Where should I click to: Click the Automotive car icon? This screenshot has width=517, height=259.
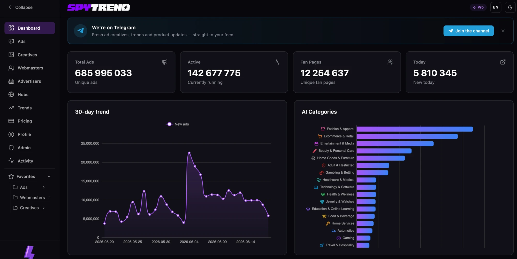(x=334, y=231)
